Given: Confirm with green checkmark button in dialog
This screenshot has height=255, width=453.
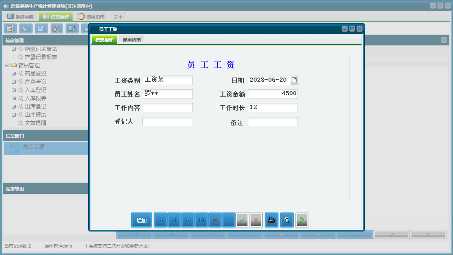Looking at the screenshot, I should click(243, 220).
